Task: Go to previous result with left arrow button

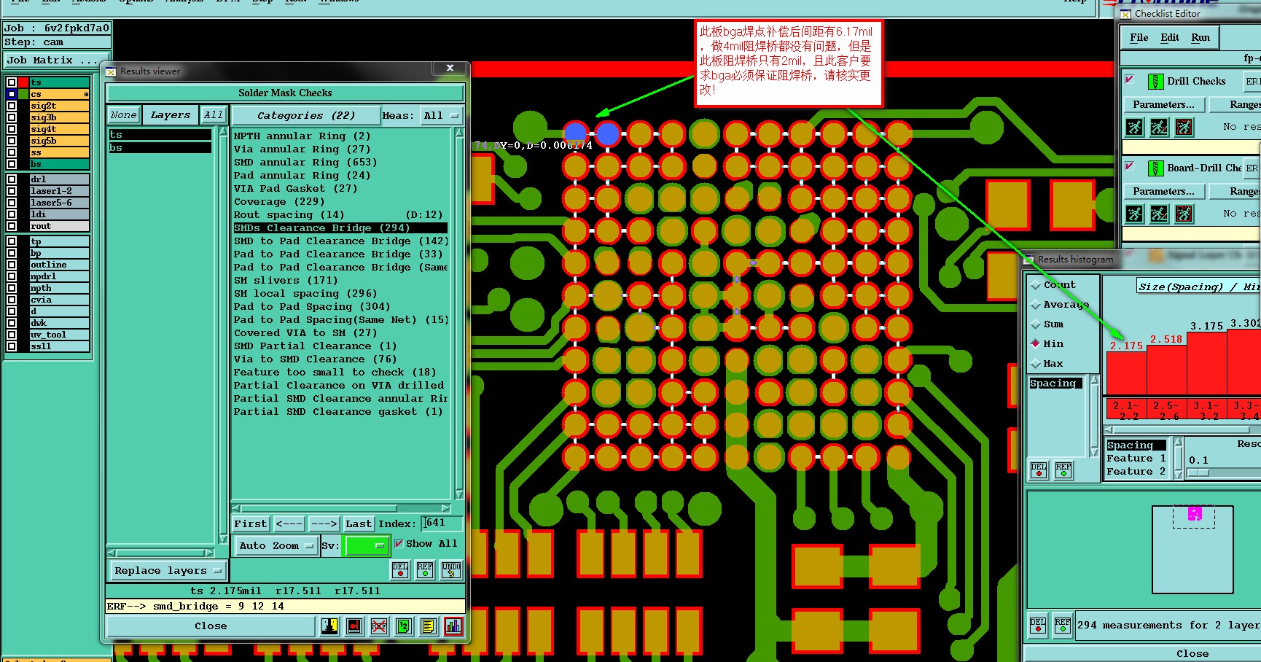Action: click(x=289, y=523)
